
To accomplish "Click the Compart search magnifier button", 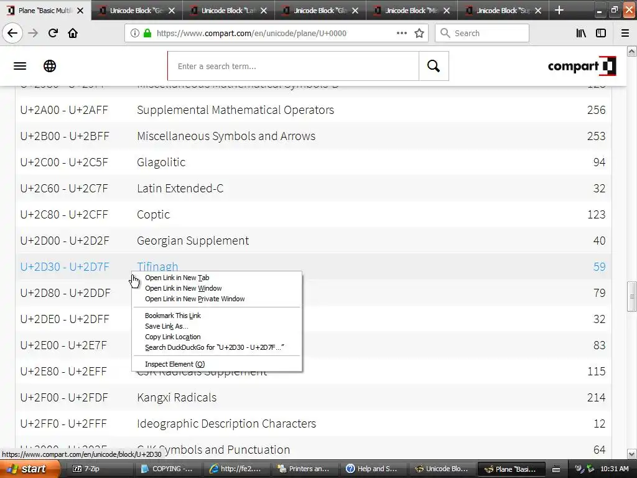I will [x=434, y=66].
